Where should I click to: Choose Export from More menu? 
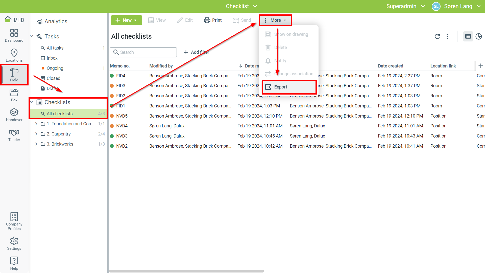(x=280, y=87)
